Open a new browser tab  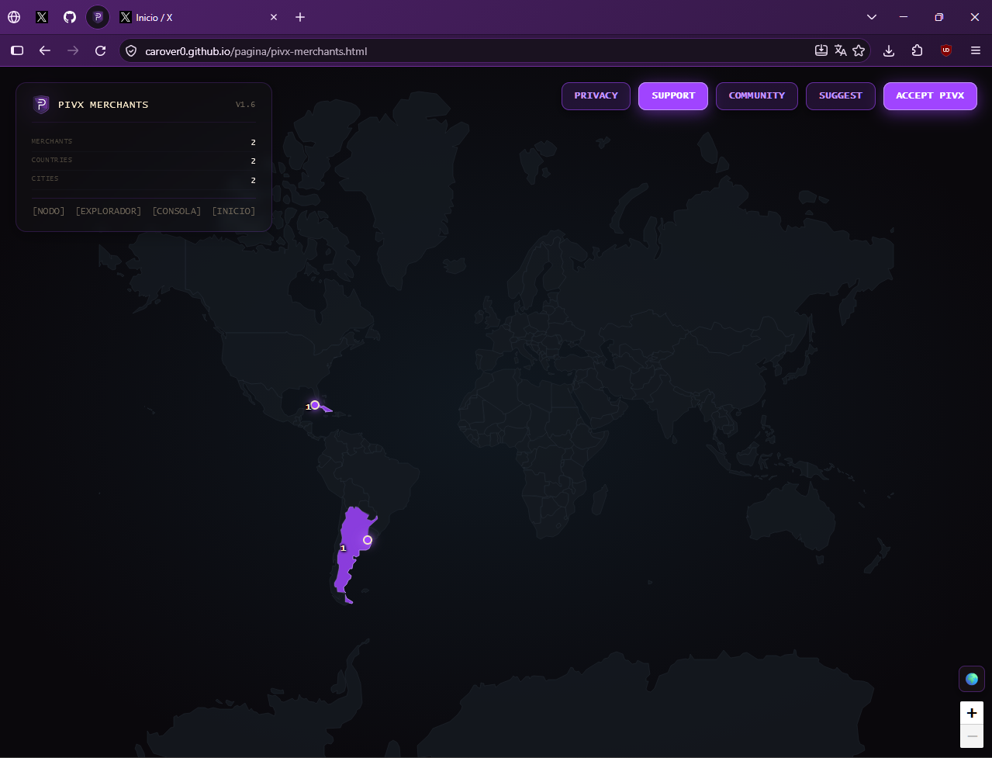300,17
